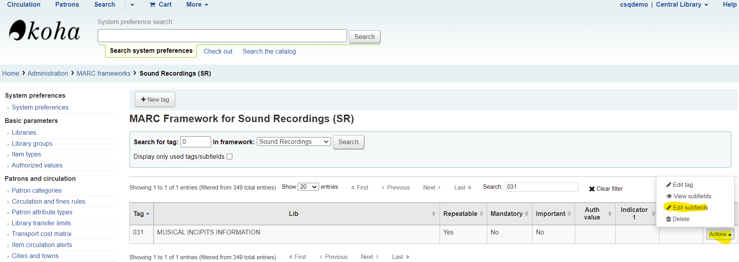Sort by Auth value column arrows
This screenshot has width=739, height=262.
click(610, 214)
